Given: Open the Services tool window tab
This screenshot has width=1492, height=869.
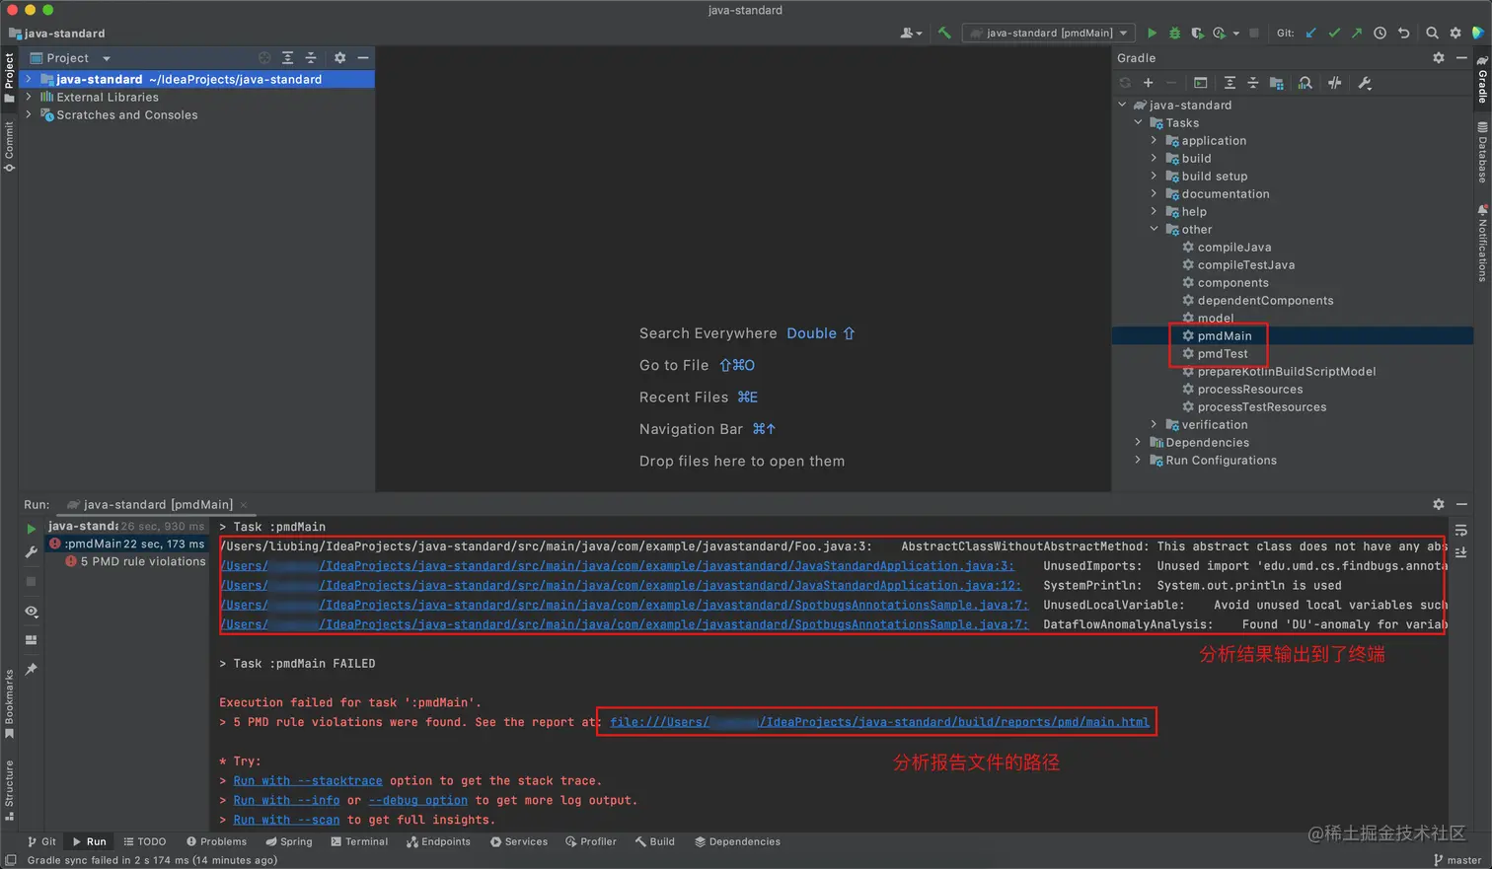Looking at the screenshot, I should point(518,841).
